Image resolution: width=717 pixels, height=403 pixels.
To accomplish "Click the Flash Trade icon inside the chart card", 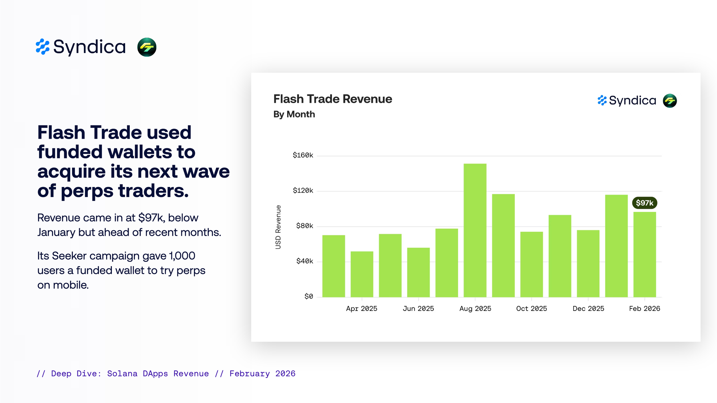I will [670, 101].
